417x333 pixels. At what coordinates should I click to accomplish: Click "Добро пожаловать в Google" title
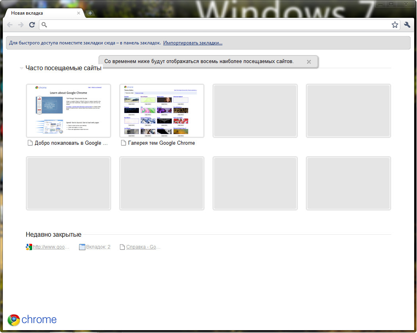pyautogui.click(x=71, y=143)
